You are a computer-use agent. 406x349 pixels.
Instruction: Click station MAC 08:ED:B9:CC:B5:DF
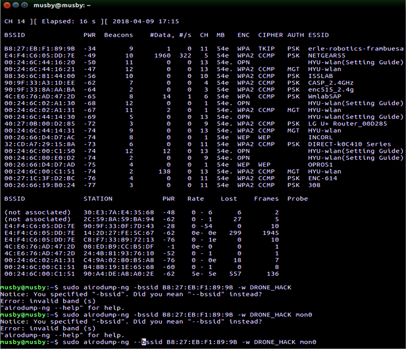point(118,246)
